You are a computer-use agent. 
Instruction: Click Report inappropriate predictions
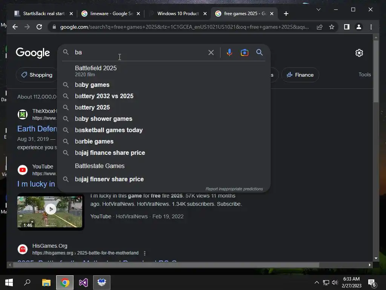pos(234,189)
